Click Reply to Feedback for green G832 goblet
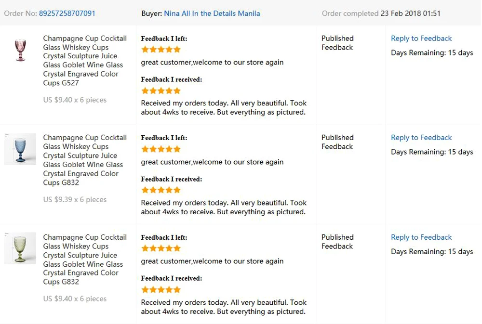The width and height of the screenshot is (482, 324). (x=421, y=237)
